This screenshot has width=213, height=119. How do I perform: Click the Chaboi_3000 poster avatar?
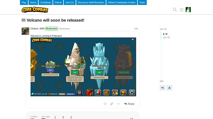pos(25,31)
